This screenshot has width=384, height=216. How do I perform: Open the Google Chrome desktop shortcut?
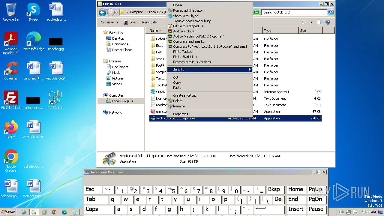11,161
